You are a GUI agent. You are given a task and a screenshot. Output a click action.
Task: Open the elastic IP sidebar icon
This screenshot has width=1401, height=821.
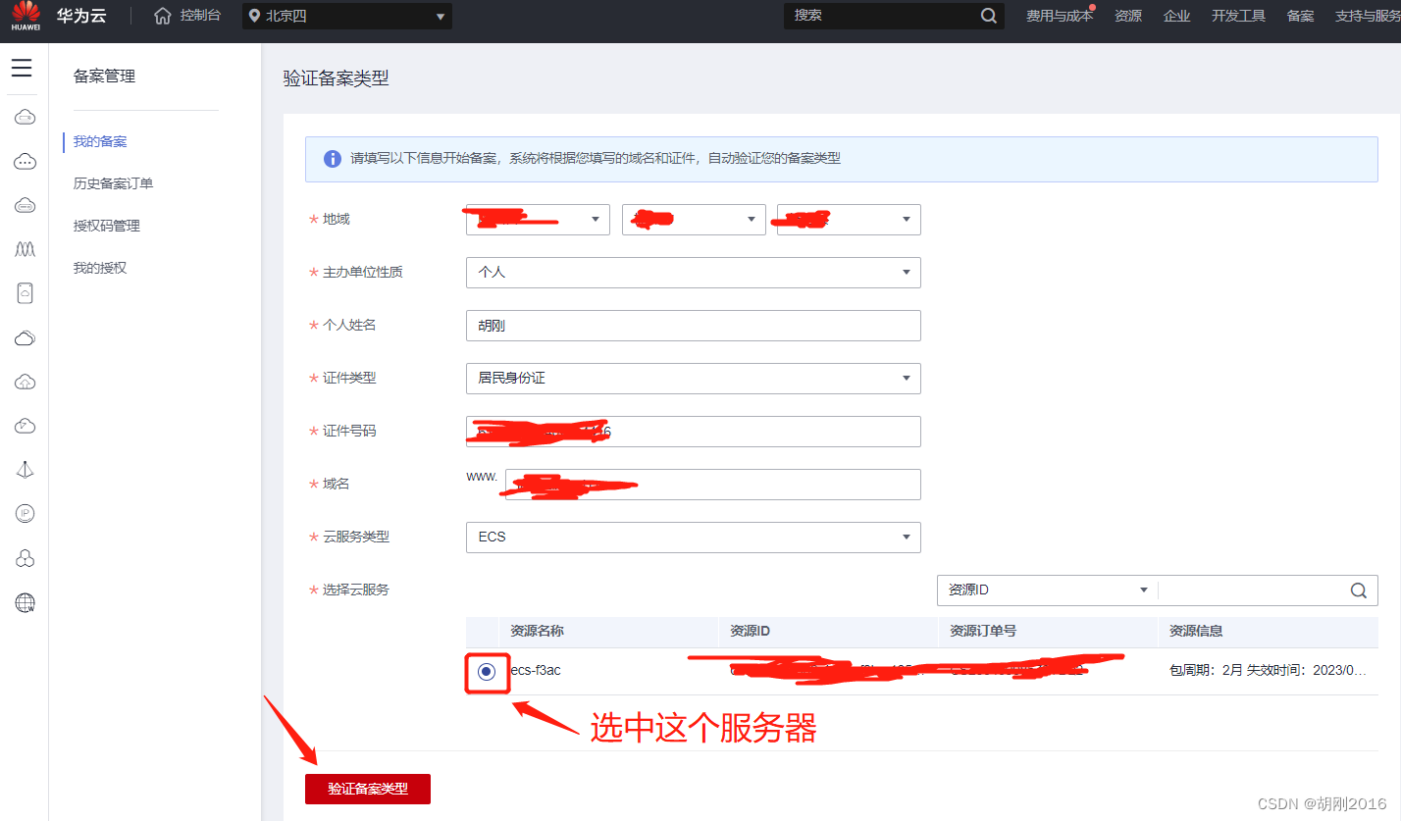coord(26,513)
